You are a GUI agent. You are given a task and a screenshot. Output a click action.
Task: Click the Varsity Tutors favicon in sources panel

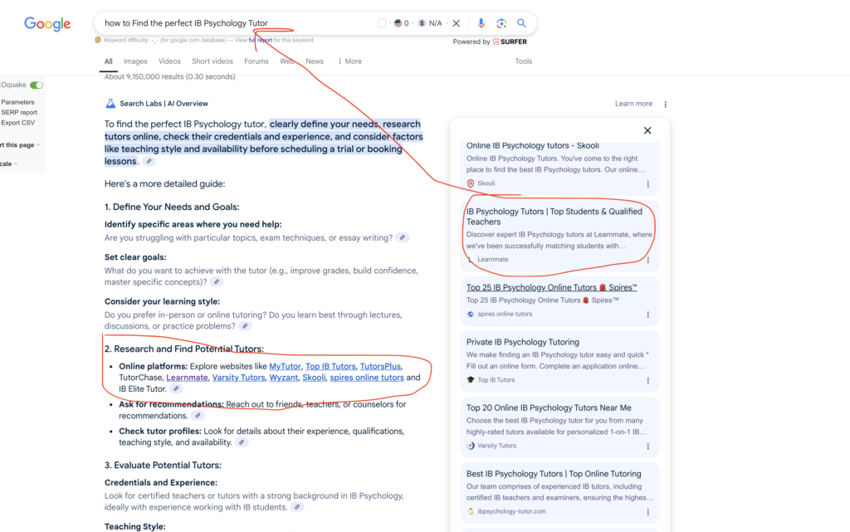(471, 446)
